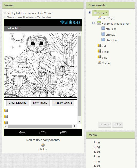This screenshot has width=137, height=168.
Task: Select the third slider in the phone viewer
Action: click(6, 122)
